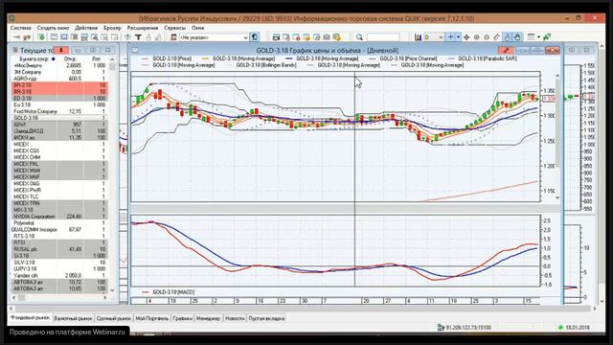
Task: Click the four-arrow move chart icon
Action: (x=466, y=37)
